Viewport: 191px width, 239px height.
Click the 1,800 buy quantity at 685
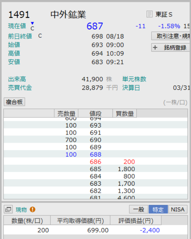tap(126, 169)
